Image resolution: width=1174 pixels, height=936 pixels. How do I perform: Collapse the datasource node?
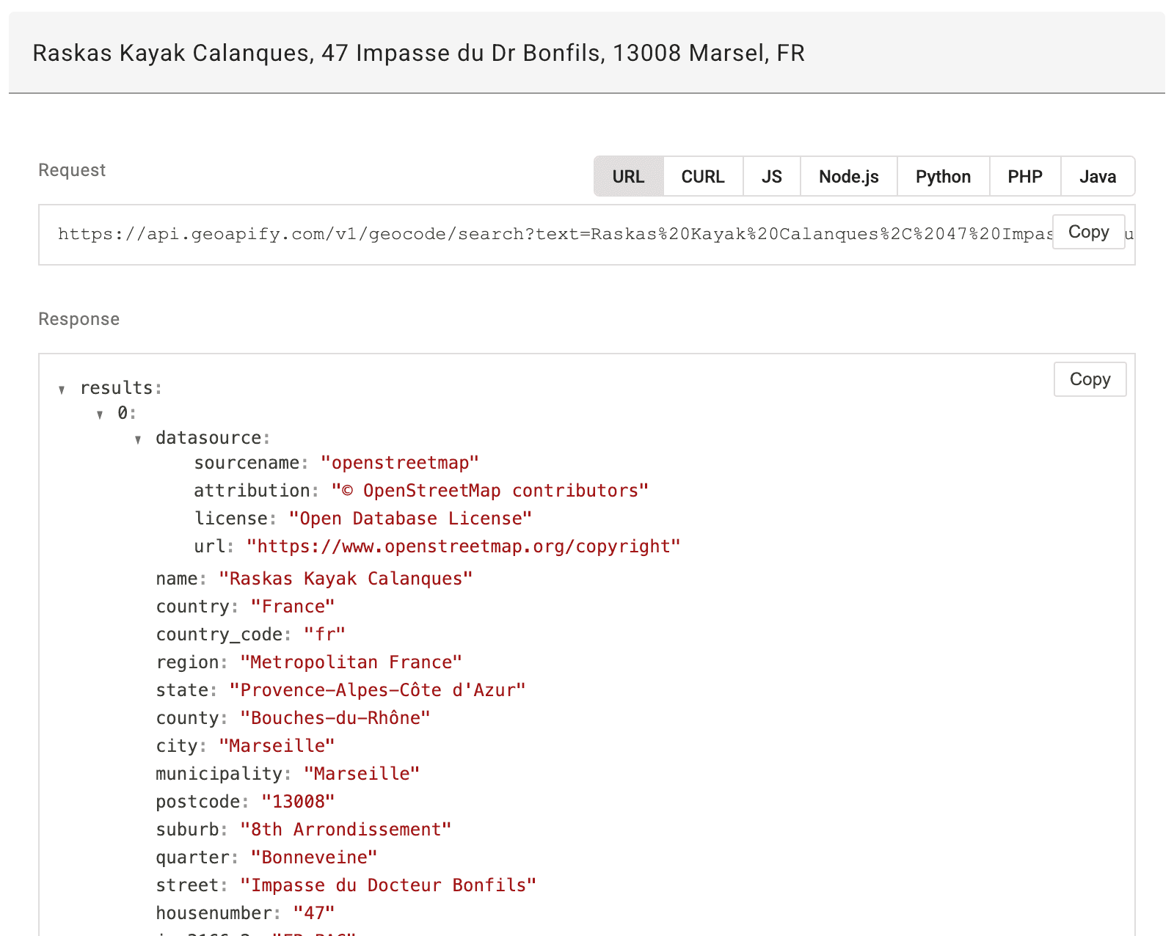[x=138, y=439]
